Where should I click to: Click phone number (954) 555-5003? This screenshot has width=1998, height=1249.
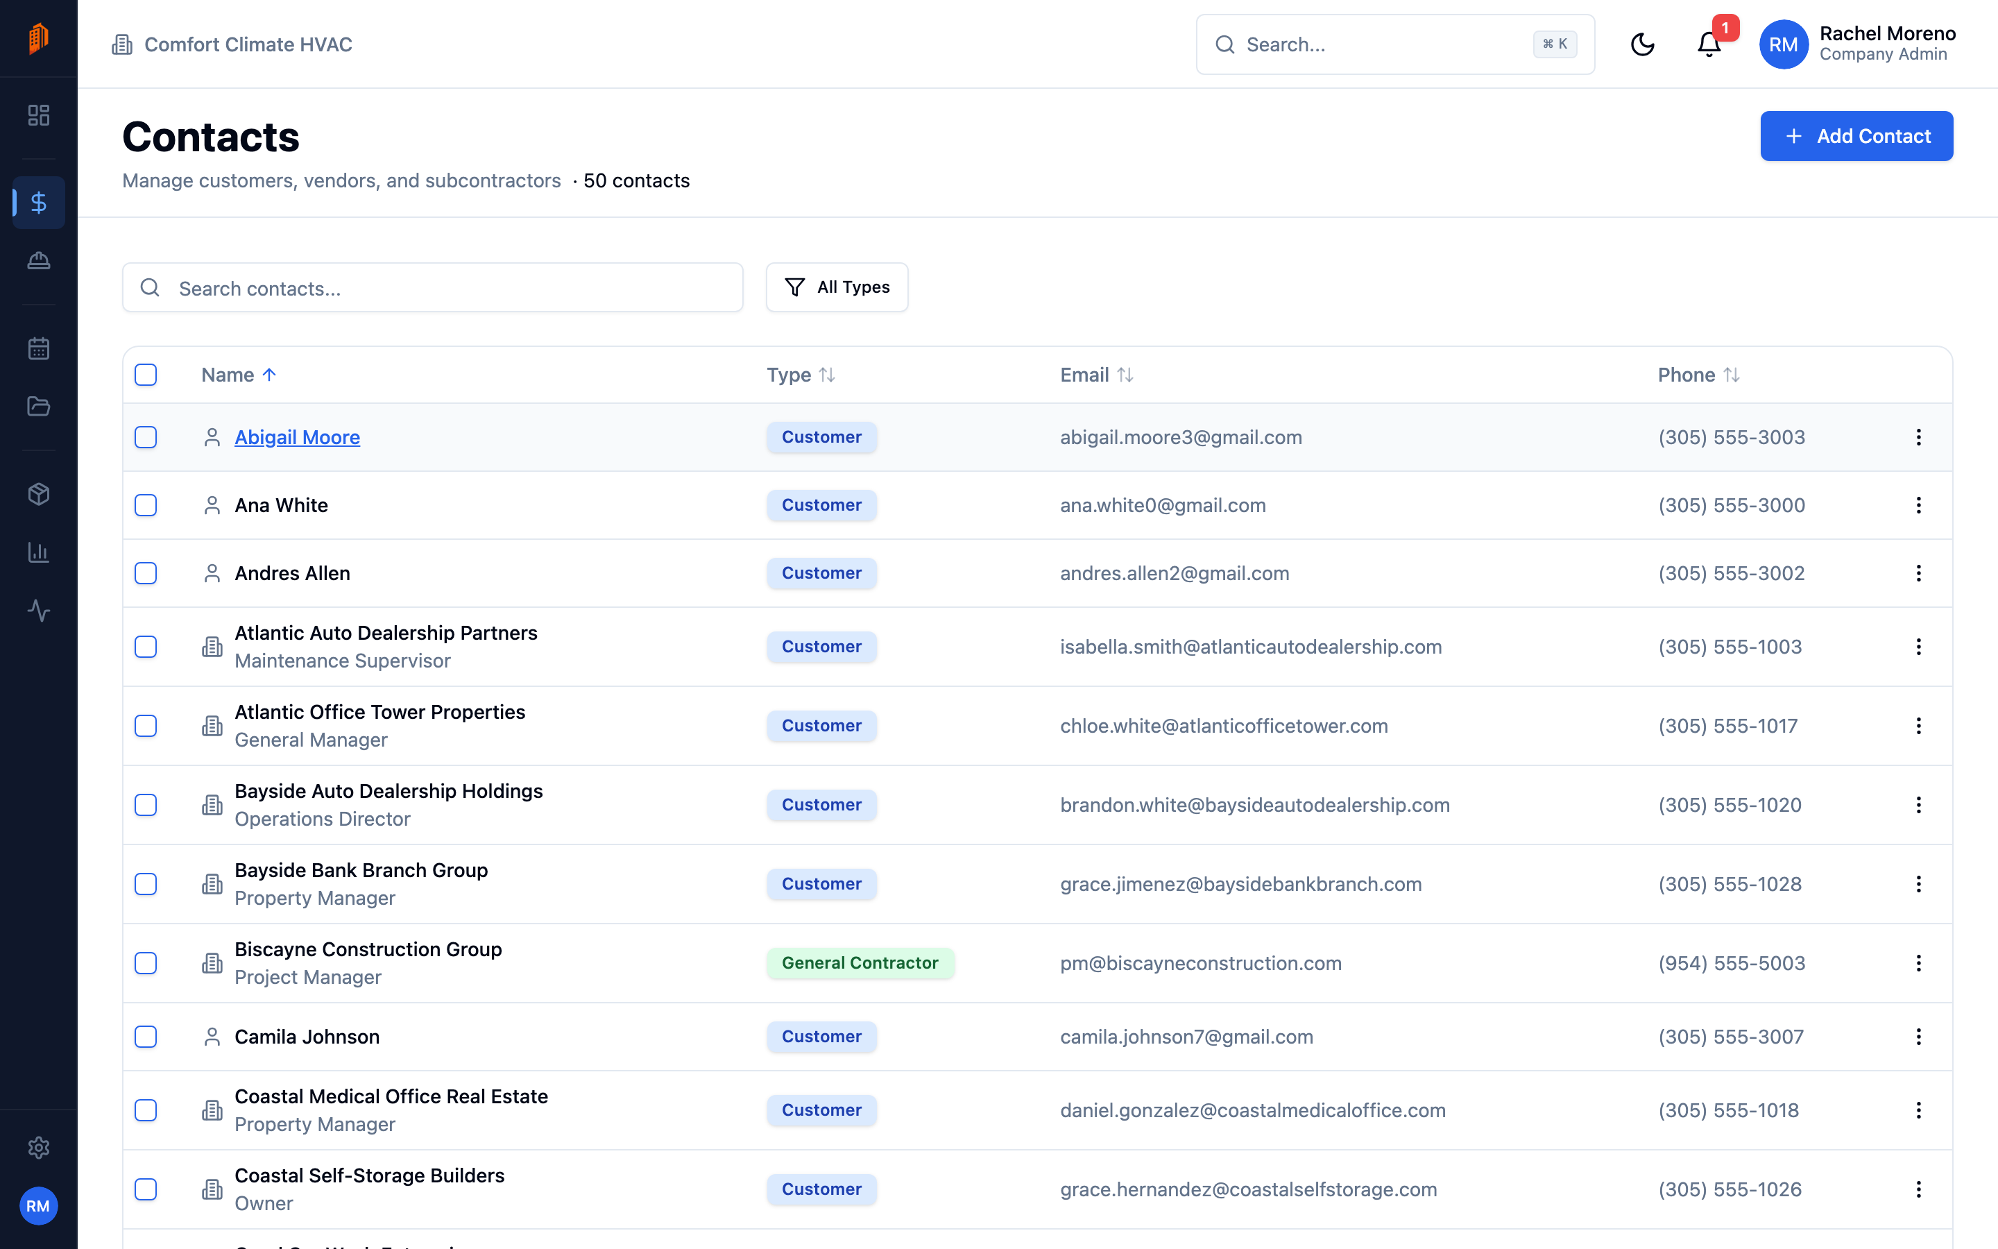1732,963
